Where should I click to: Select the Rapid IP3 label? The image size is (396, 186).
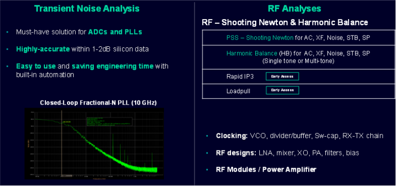coord(240,77)
